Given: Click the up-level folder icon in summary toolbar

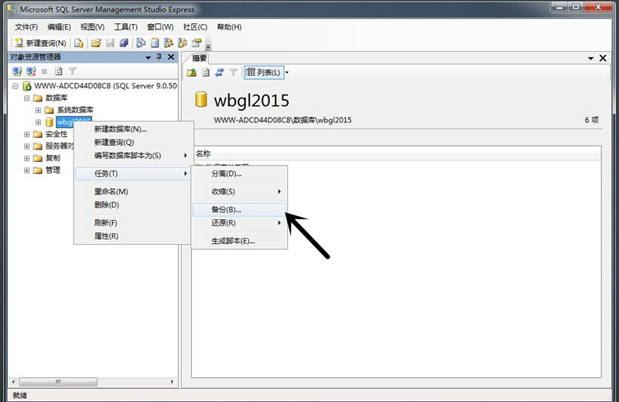Looking at the screenshot, I should tap(191, 72).
